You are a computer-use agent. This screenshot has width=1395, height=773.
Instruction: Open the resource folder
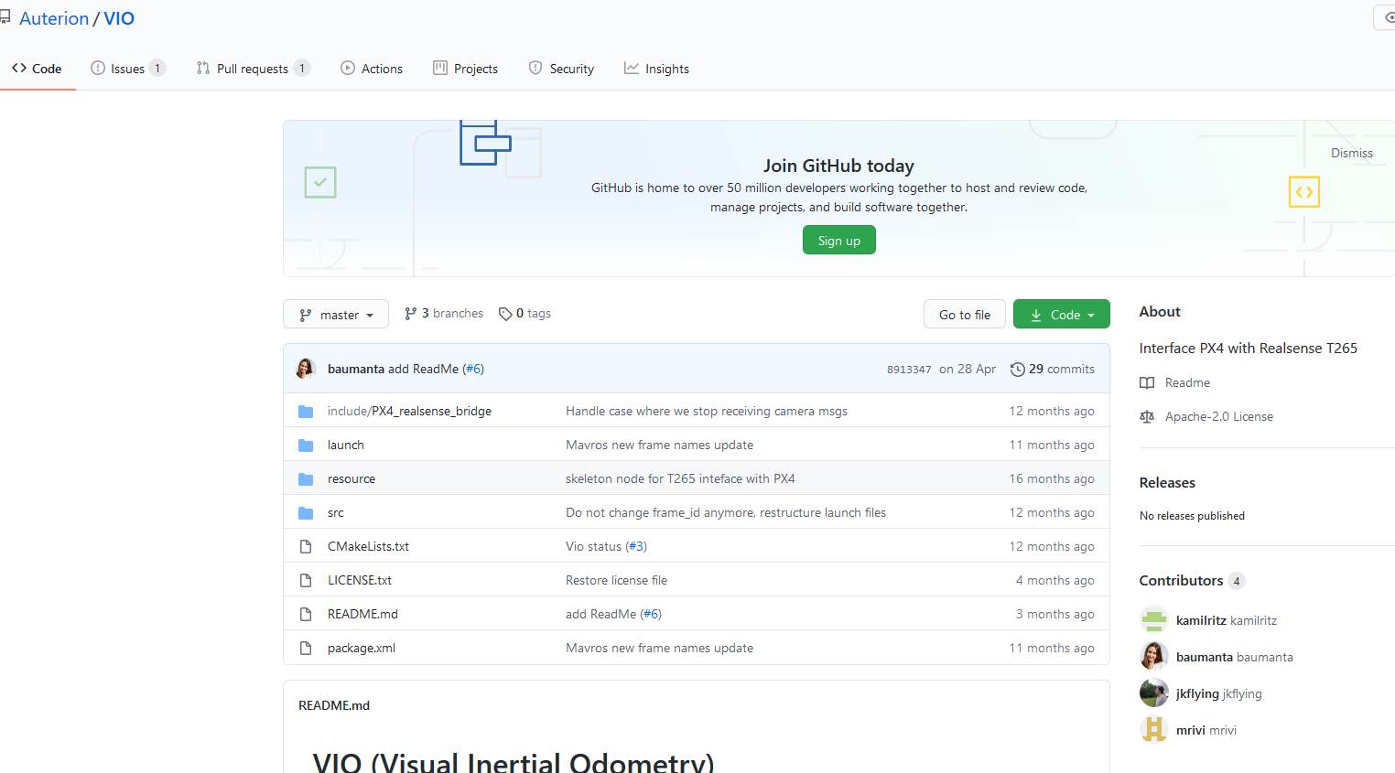pos(351,478)
